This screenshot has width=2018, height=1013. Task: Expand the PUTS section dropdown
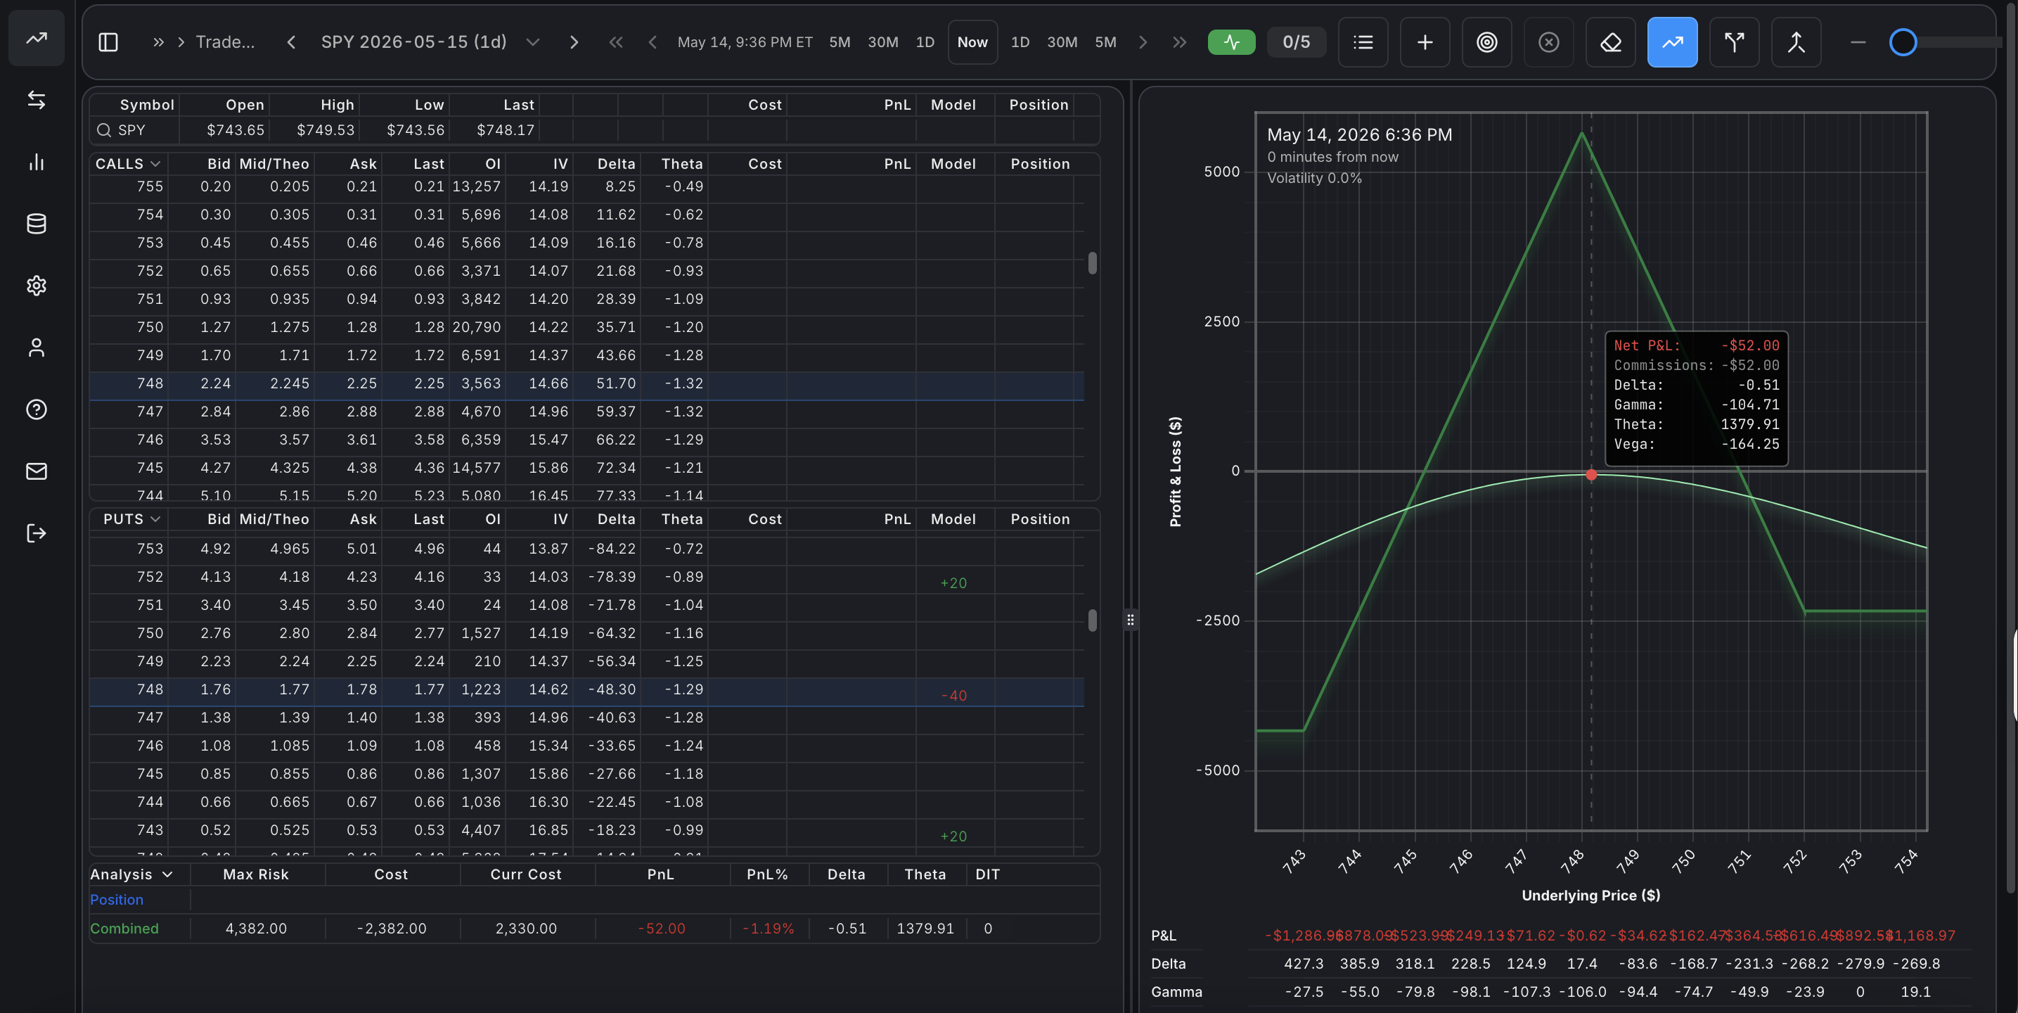point(155,519)
